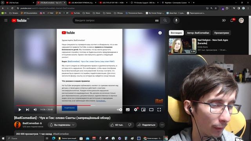The height and width of the screenshot is (141, 251).
Task: Switch to 'ПУТЬ В ТОП 100' tab
Action: [113, 3]
